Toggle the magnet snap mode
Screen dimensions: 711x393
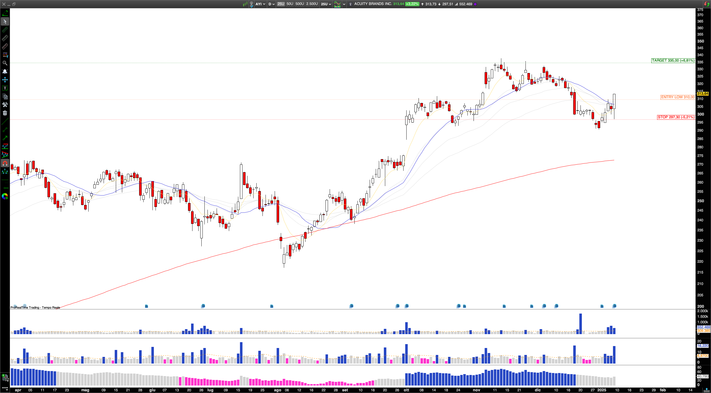click(5, 163)
